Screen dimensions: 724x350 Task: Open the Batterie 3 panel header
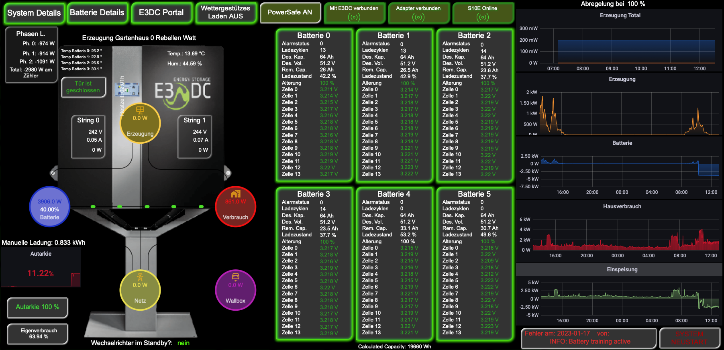click(314, 194)
